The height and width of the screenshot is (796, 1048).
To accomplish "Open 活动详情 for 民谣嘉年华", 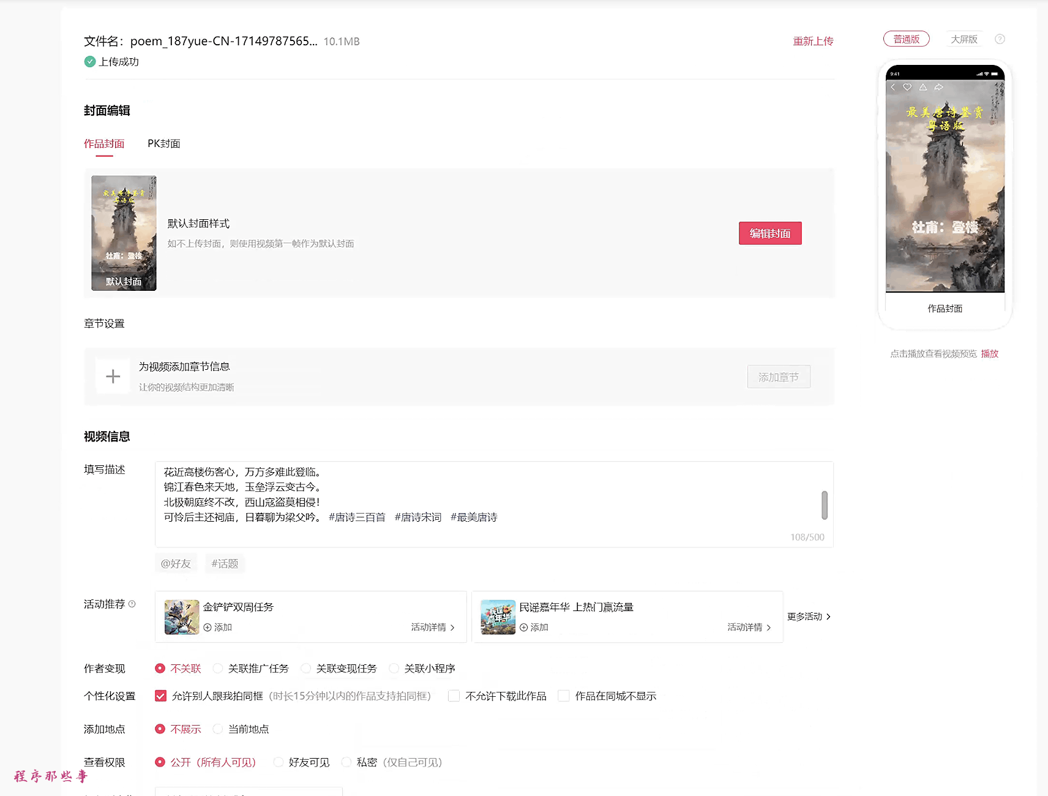I will pos(748,628).
